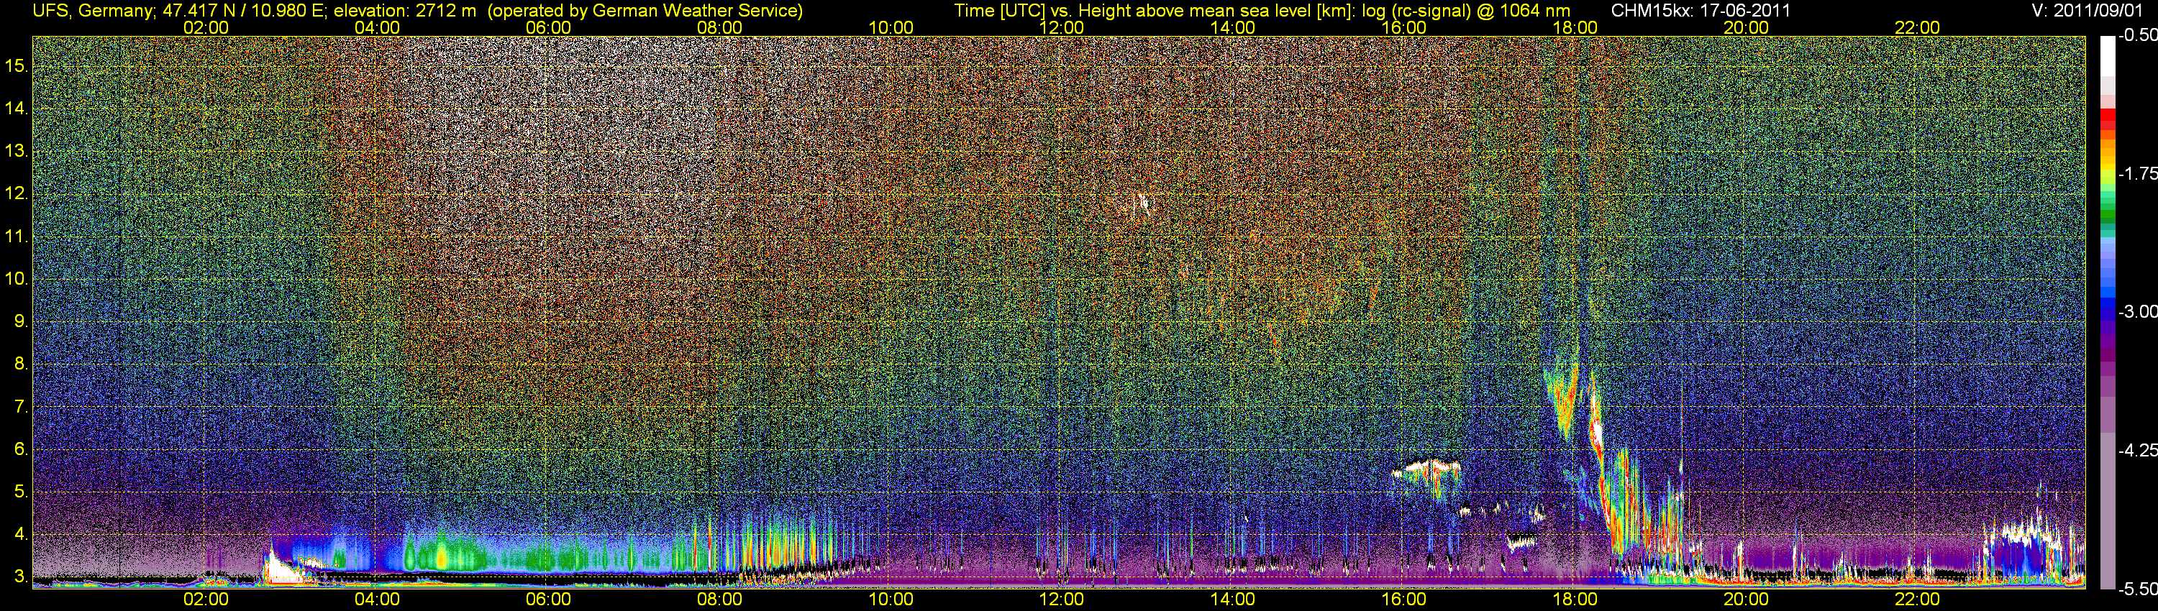The width and height of the screenshot is (2158, 611).
Task: Click the 12:00 label on the top time axis
Action: pyautogui.click(x=1062, y=27)
